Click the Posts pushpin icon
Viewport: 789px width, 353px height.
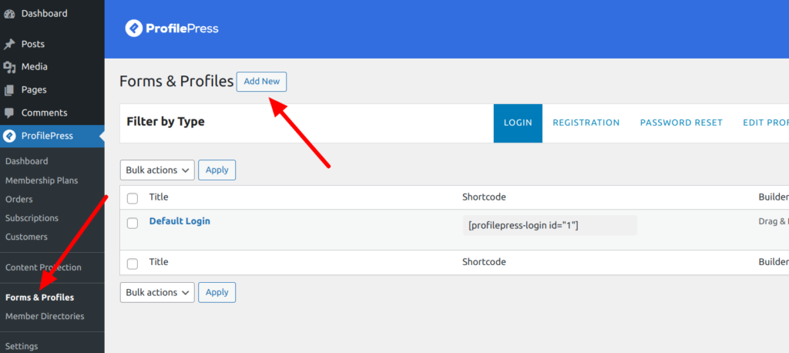[9, 44]
